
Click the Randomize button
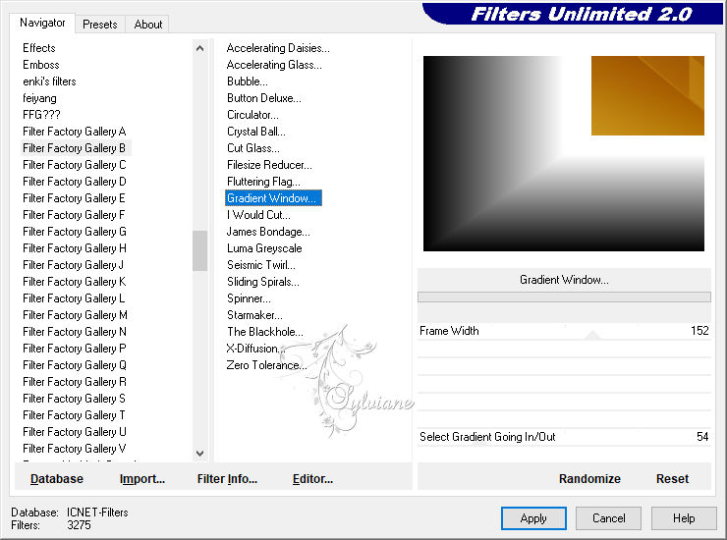click(x=589, y=479)
